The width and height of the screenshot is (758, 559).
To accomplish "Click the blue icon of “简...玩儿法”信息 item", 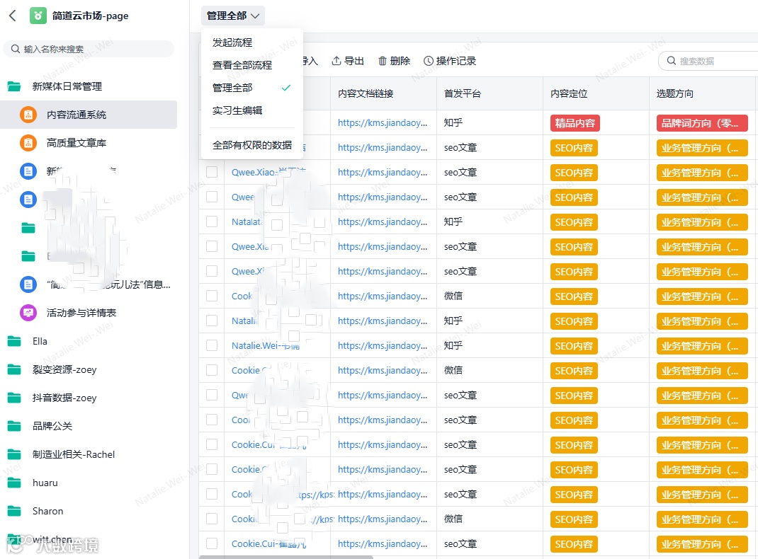I will coord(28,284).
